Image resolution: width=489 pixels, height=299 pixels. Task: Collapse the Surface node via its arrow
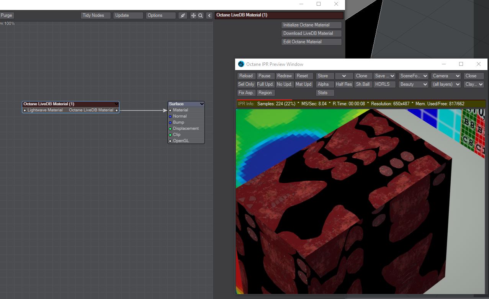point(202,104)
